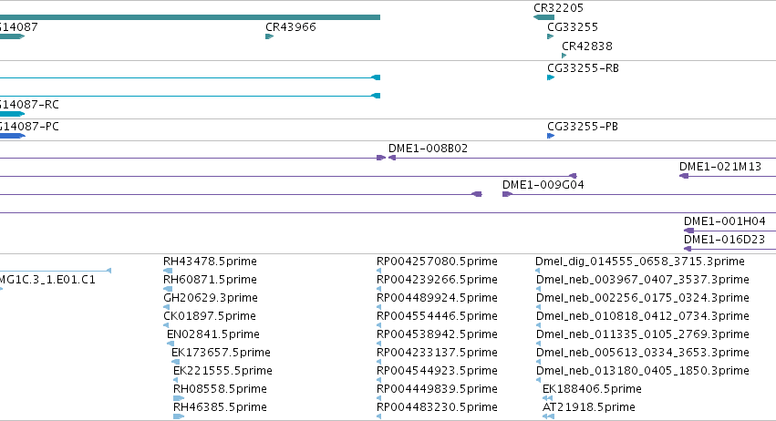The image size is (776, 421).
Task: Select the RH43478.5prime EST arrow glyph
Action: (x=168, y=271)
